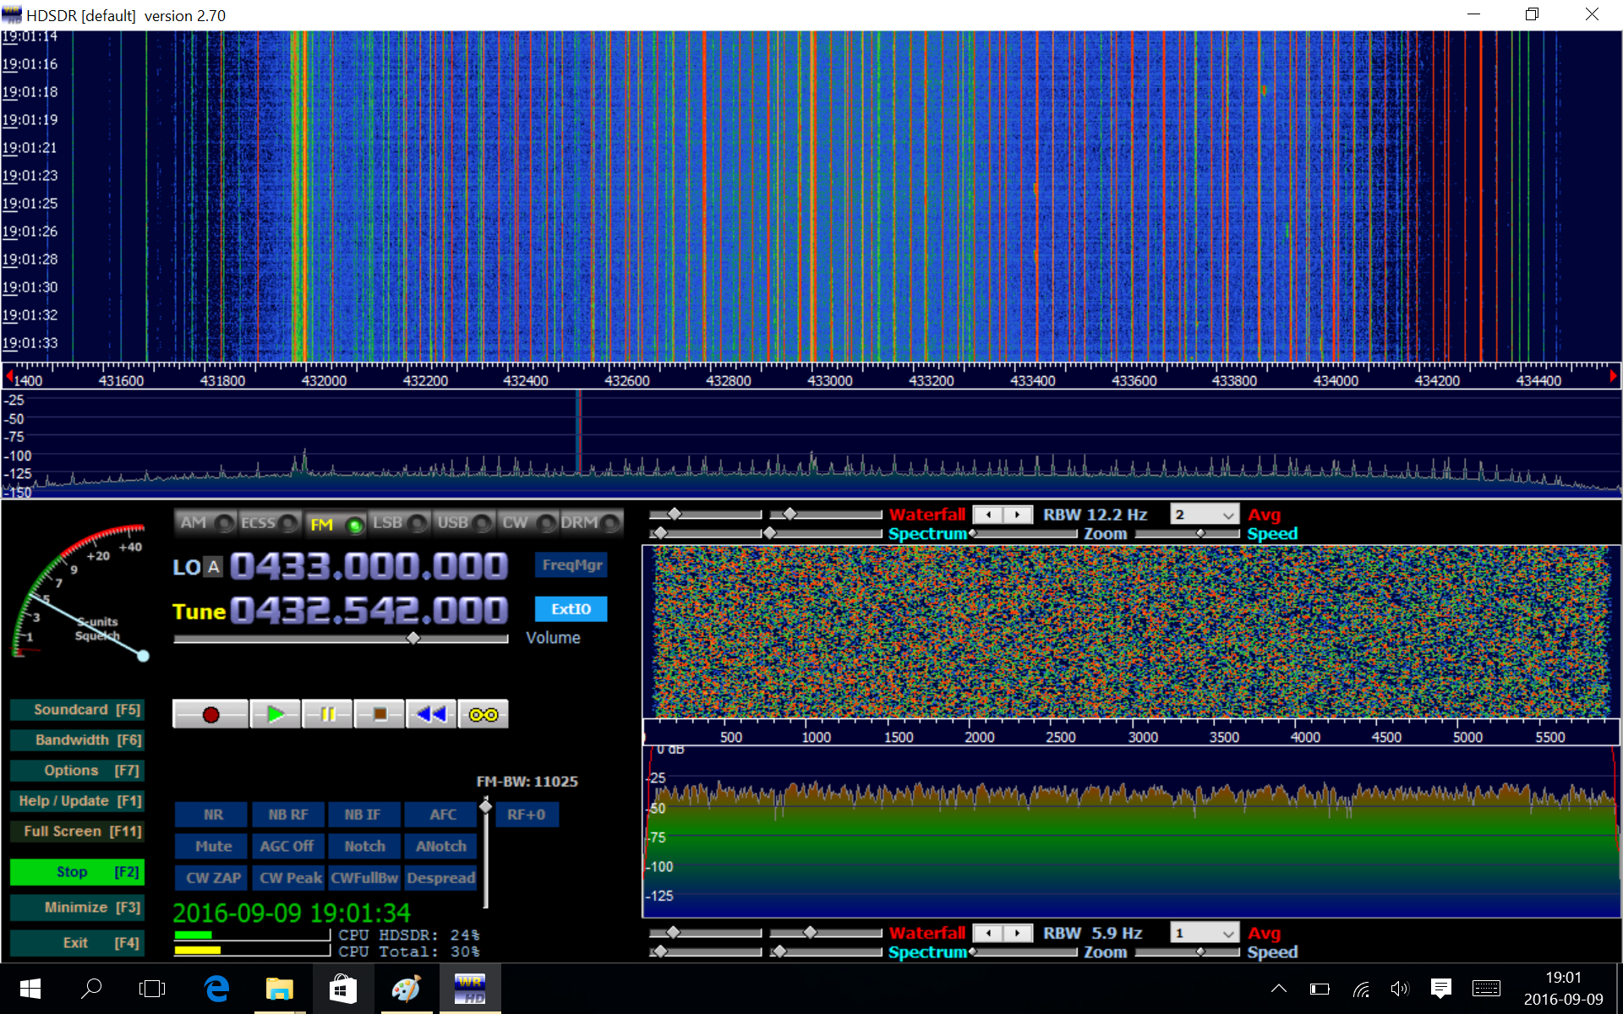1623x1014 pixels.
Task: Mute the audio output
Action: click(212, 846)
